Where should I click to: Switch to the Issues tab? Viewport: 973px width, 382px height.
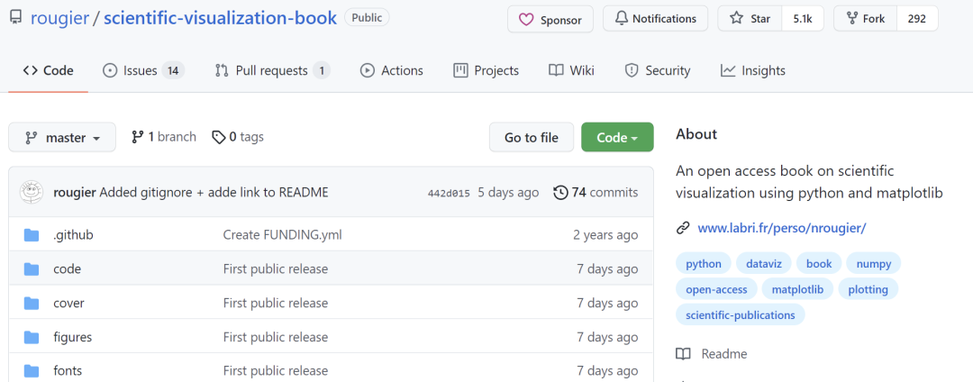coord(143,70)
